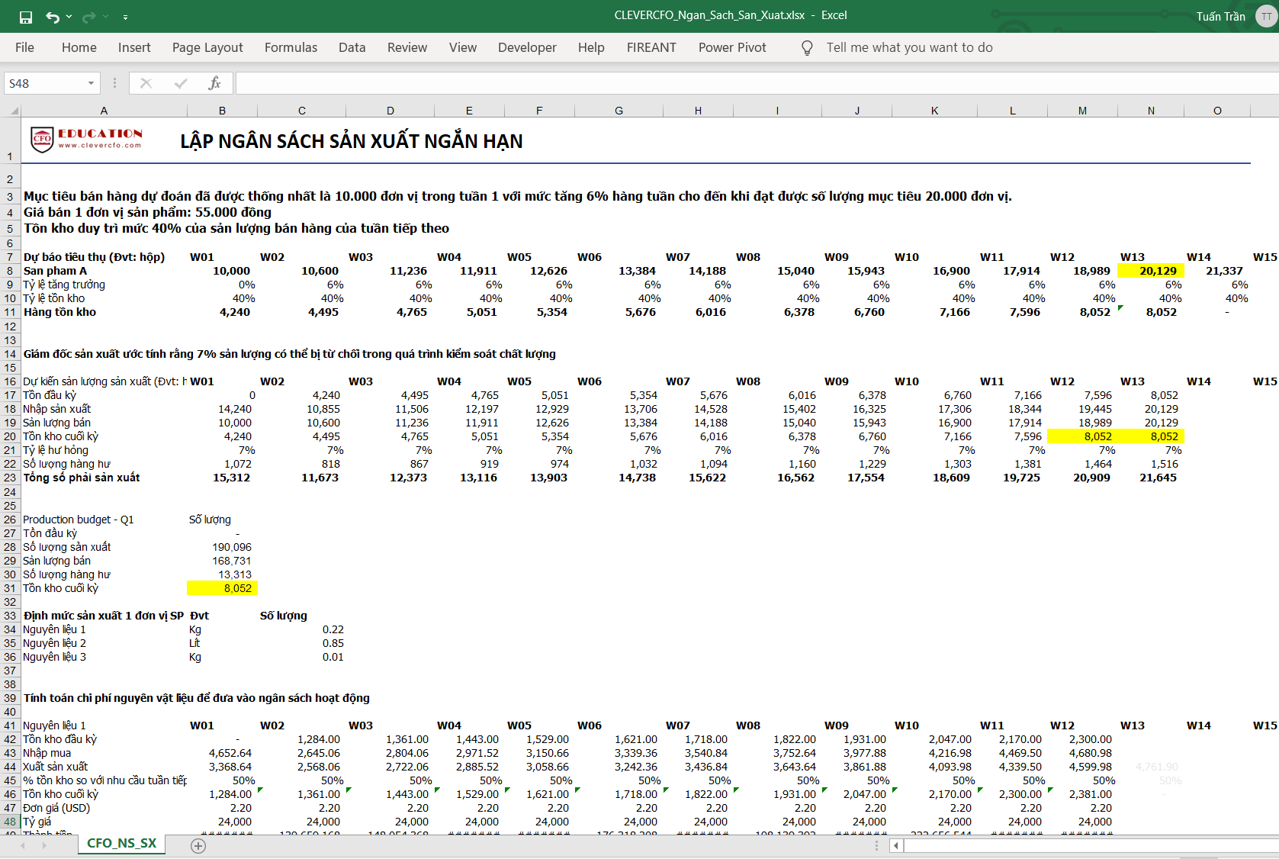The height and width of the screenshot is (859, 1279).
Task: Select 'Đơn giá (USD)' label cell
Action: pyautogui.click(x=104, y=808)
